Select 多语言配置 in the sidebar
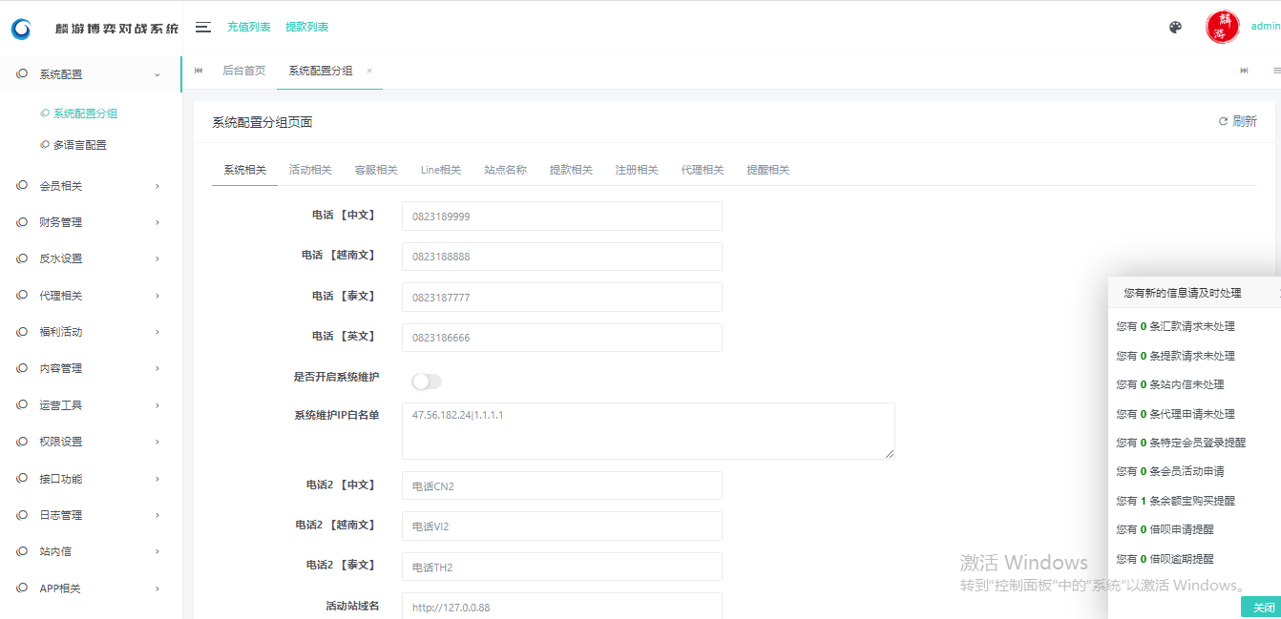 tap(79, 145)
